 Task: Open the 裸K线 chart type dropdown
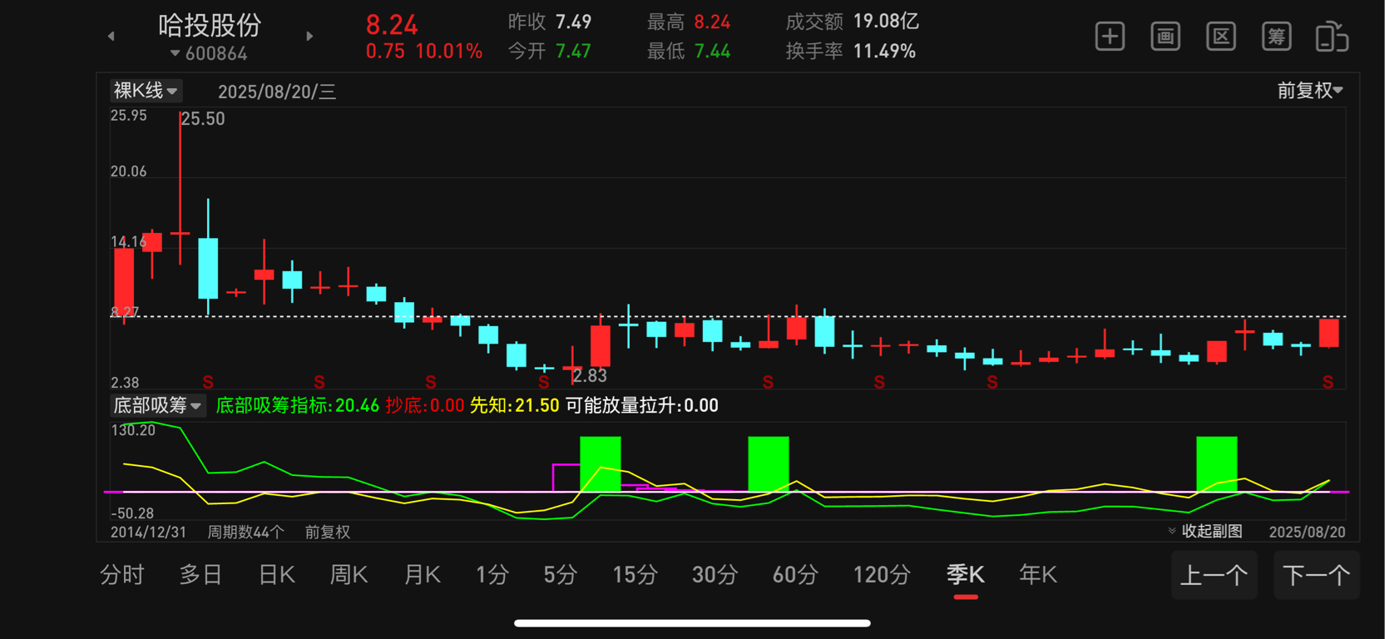pos(146,91)
